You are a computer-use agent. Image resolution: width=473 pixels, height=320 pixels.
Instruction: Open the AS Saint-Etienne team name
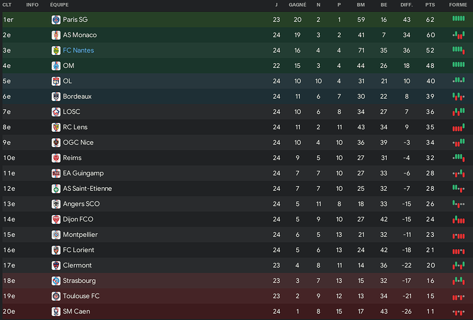coord(88,188)
